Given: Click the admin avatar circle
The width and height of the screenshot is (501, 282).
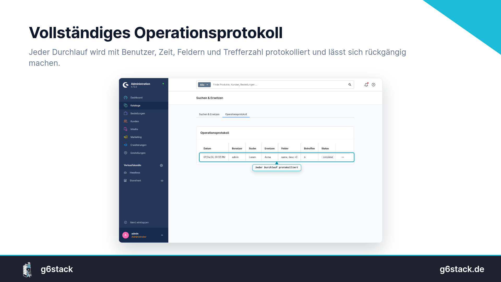Looking at the screenshot, I should 126,235.
